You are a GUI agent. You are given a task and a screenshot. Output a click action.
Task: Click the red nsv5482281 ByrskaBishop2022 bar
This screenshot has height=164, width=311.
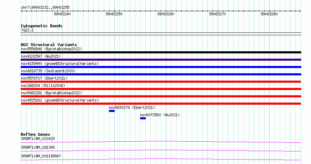[x=161, y=96]
